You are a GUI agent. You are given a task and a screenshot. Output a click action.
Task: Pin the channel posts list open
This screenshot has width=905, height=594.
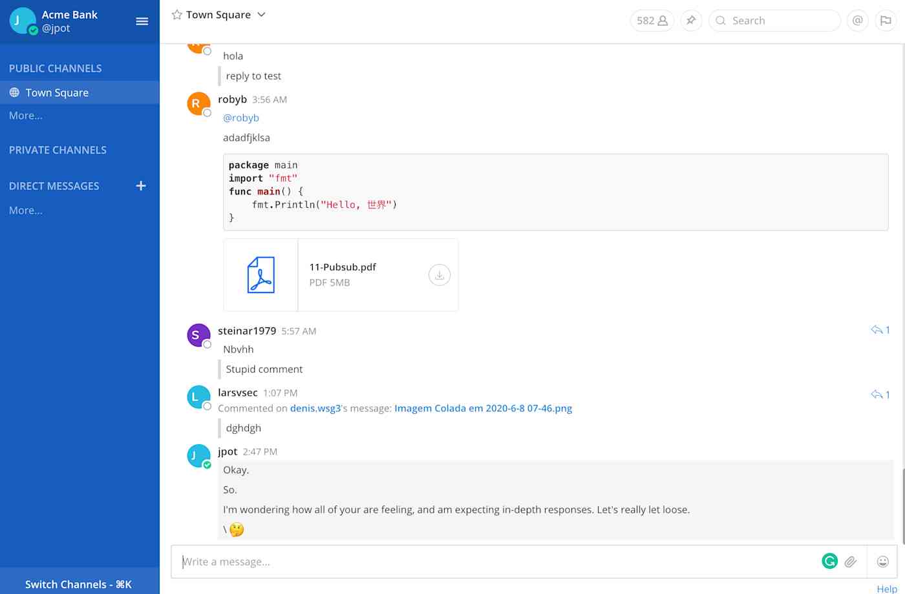690,20
